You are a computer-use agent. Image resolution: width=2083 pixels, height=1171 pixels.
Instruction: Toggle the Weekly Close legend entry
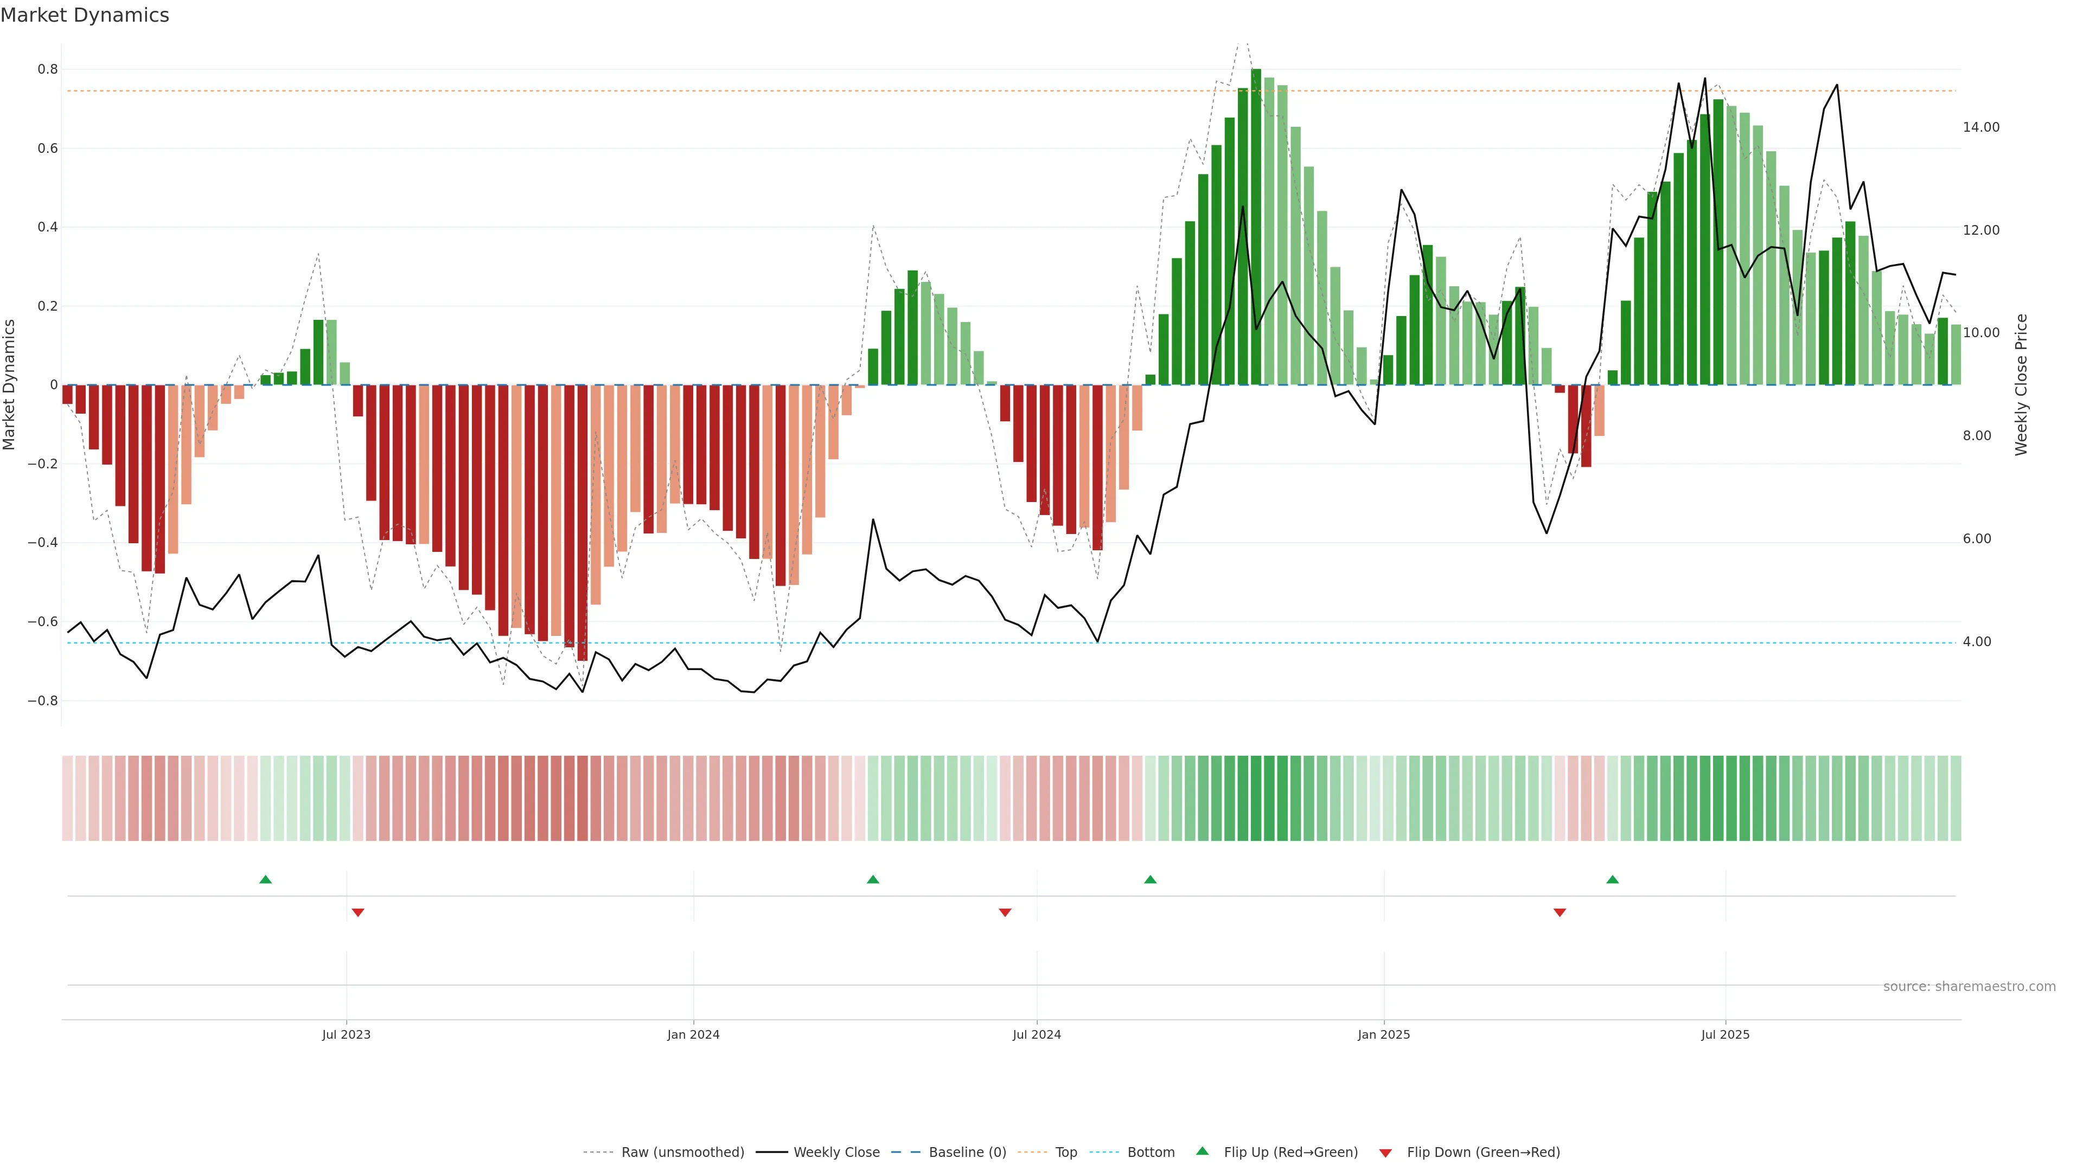pos(836,1153)
